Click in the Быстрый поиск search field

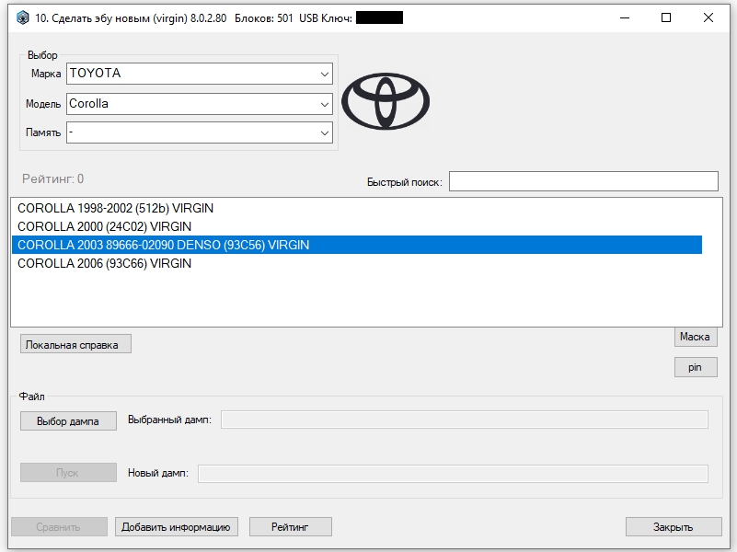583,181
